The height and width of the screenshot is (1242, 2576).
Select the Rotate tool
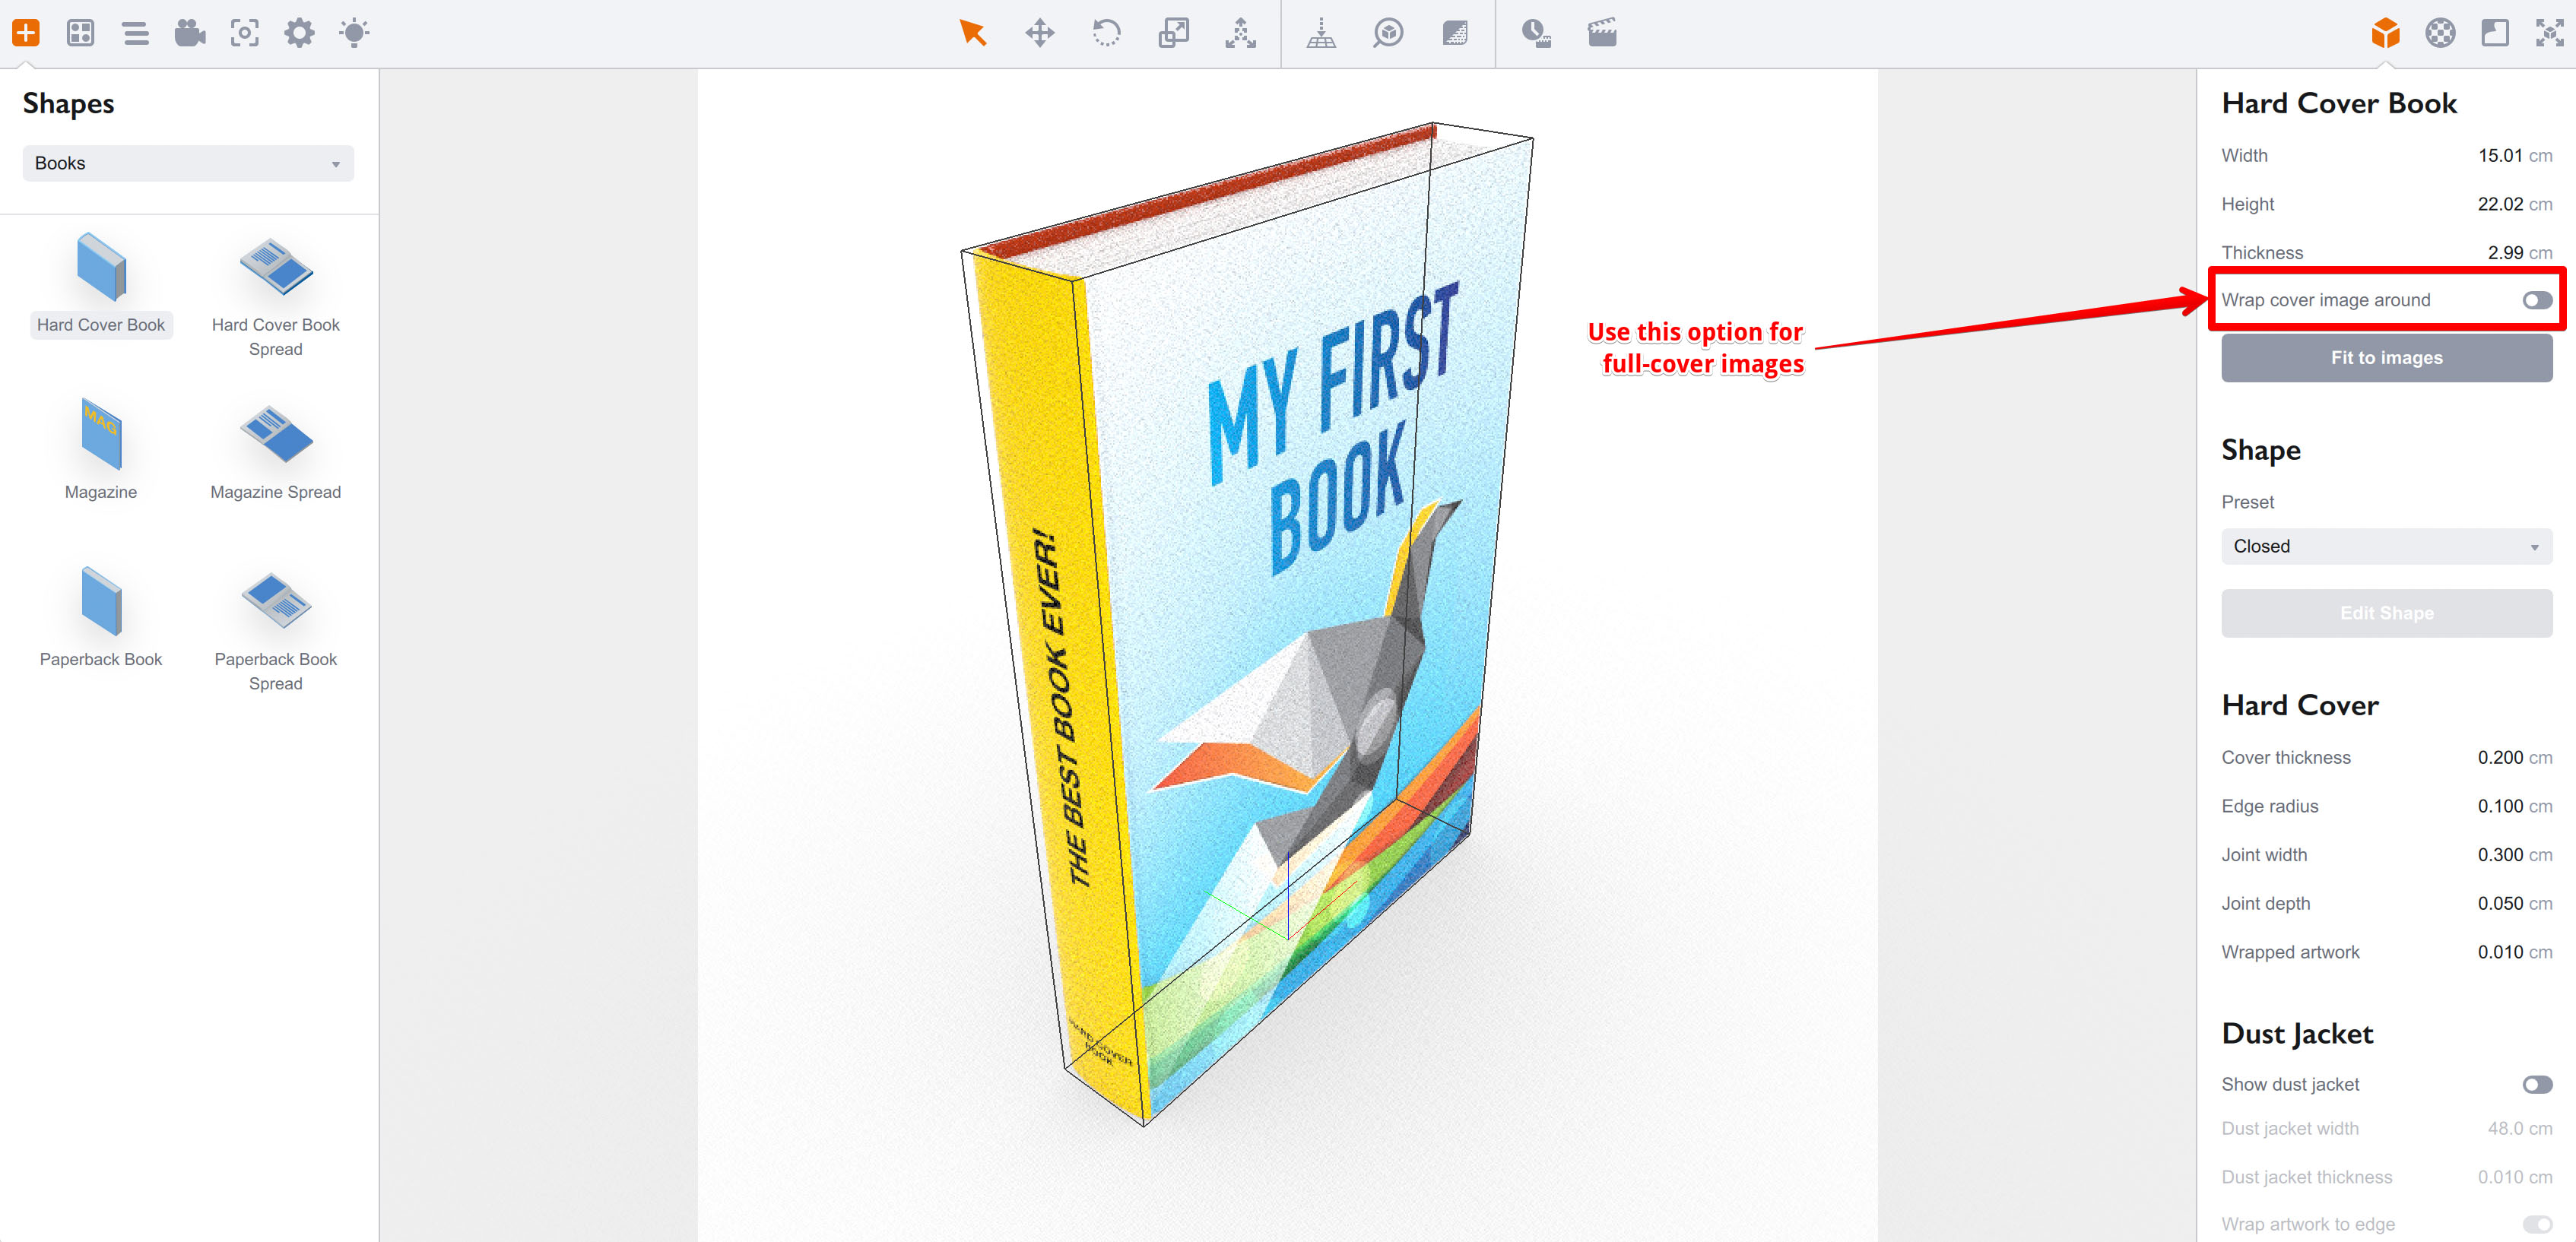(1107, 33)
